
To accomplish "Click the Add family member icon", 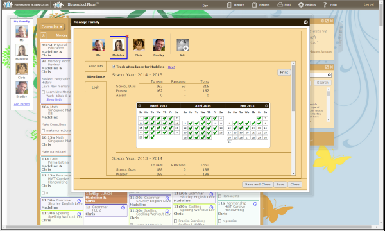I will [x=182, y=46].
